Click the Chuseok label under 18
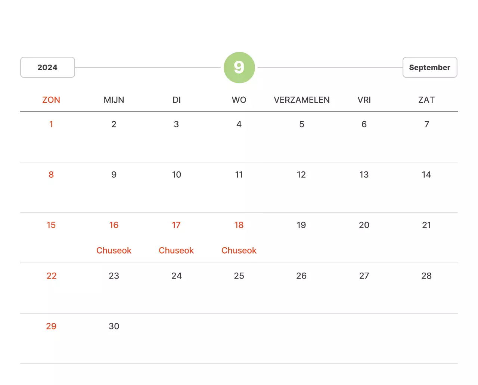The height and width of the screenshot is (385, 478). [x=239, y=251]
